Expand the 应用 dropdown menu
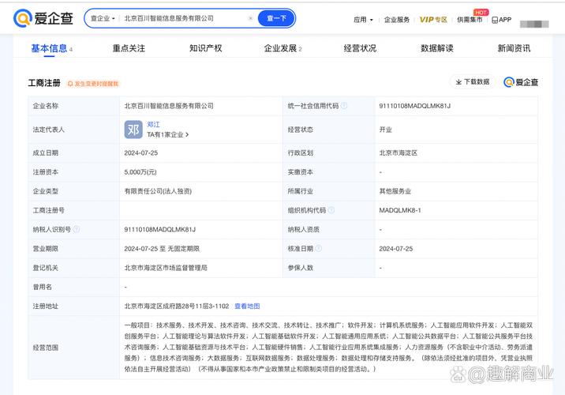 [x=363, y=20]
